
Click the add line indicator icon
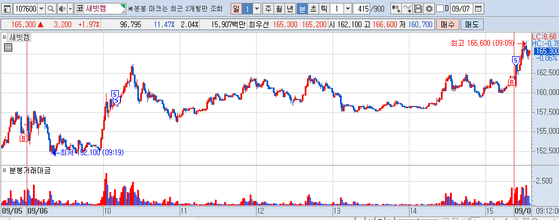point(407,9)
